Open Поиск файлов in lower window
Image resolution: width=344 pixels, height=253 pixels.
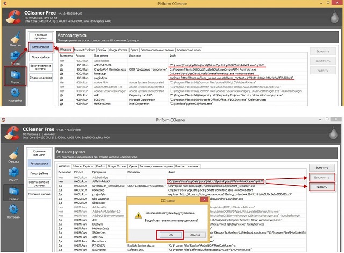tap(39, 173)
